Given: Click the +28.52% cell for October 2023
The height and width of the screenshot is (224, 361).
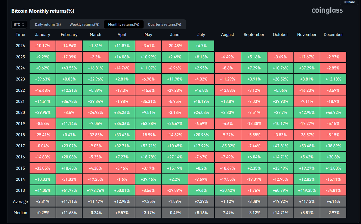Looking at the screenshot, I should [280, 79].
